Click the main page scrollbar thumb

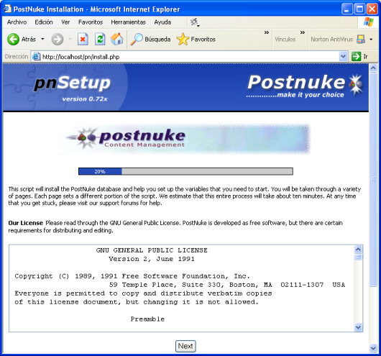(373, 180)
